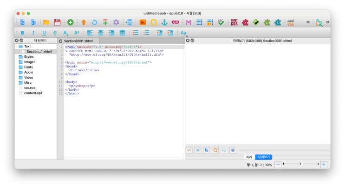The image size is (345, 188).
Task: Open the automate list tools dropdown icon
Action: (x=319, y=22)
